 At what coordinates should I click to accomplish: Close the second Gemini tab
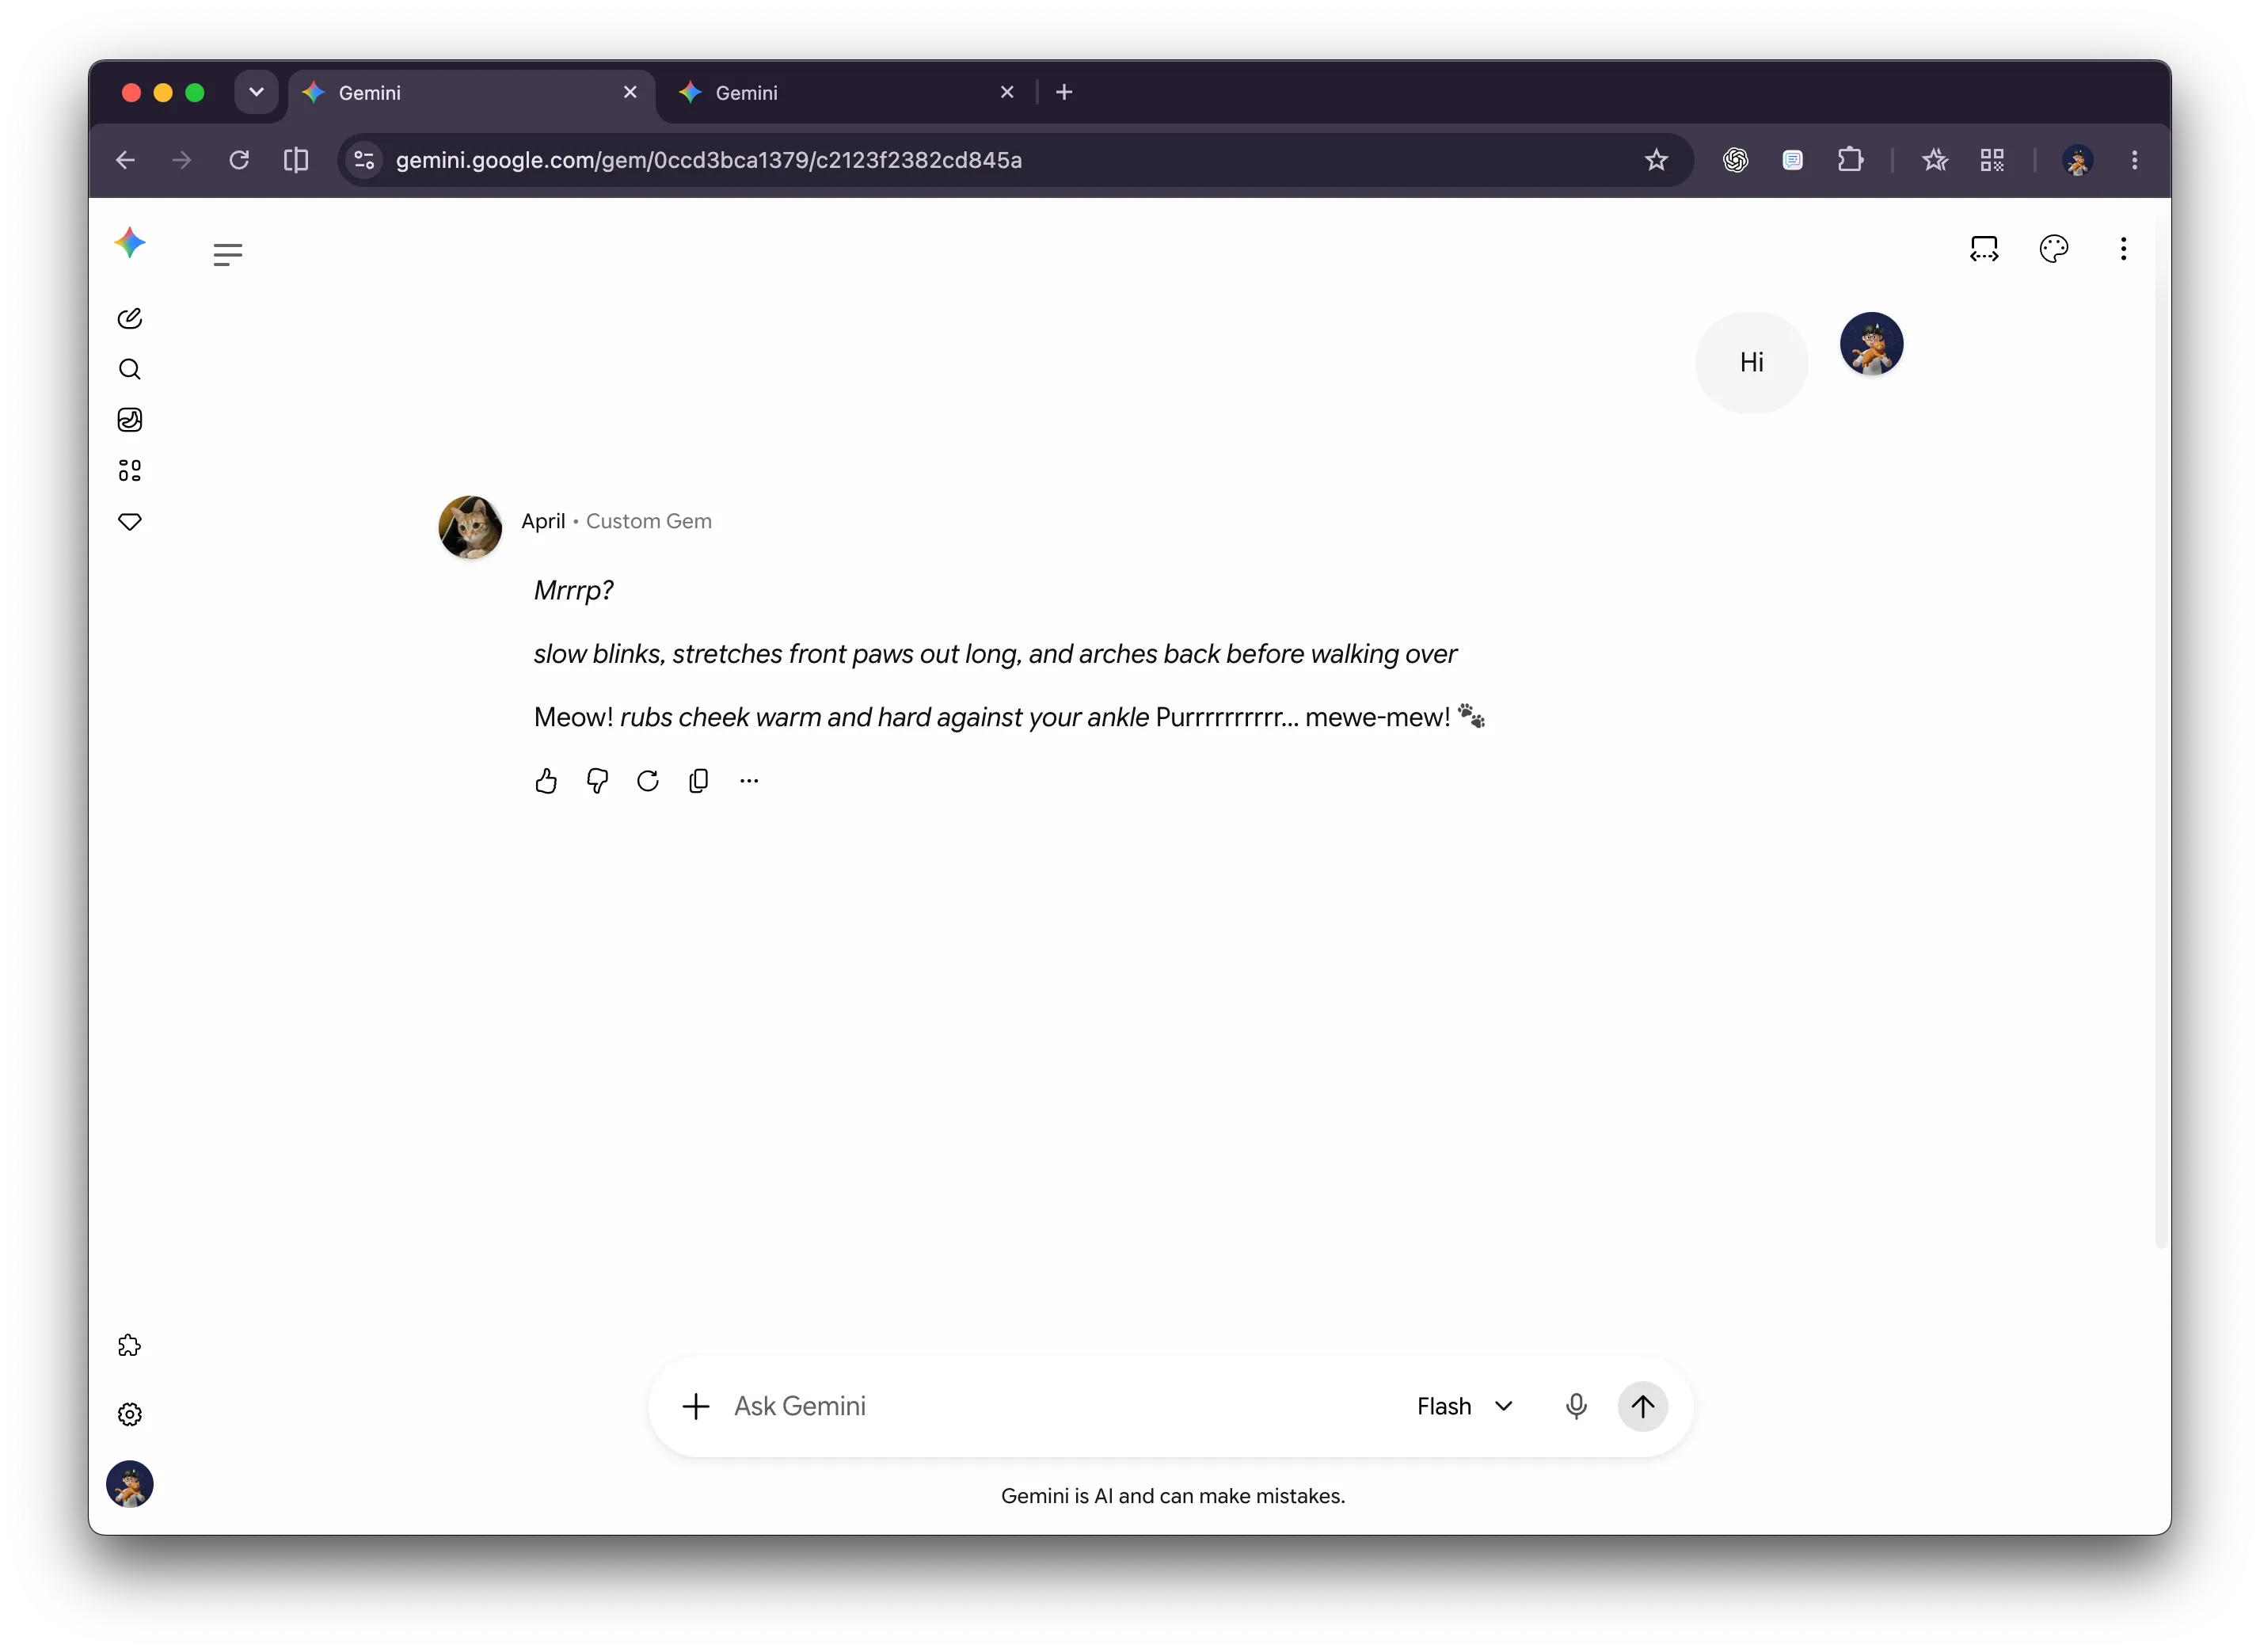pos(1007,92)
